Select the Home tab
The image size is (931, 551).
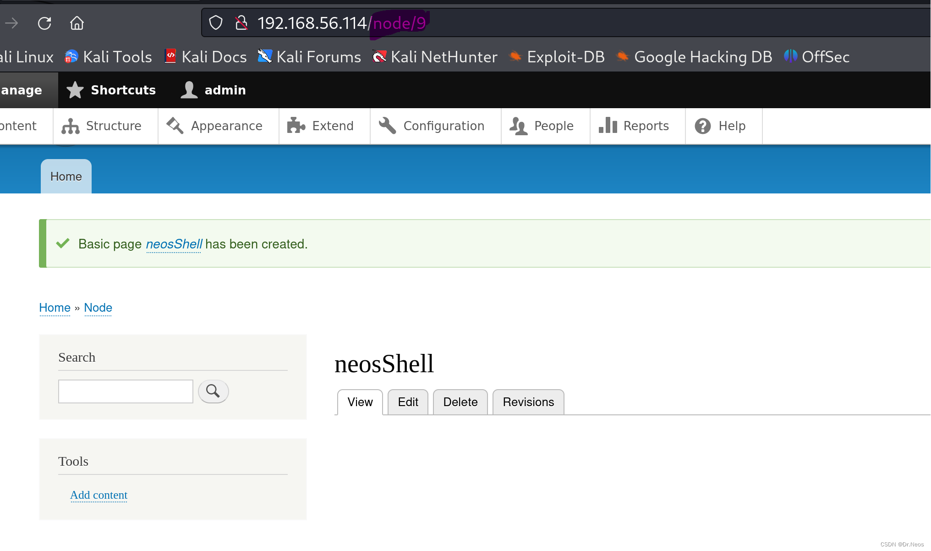coord(66,176)
